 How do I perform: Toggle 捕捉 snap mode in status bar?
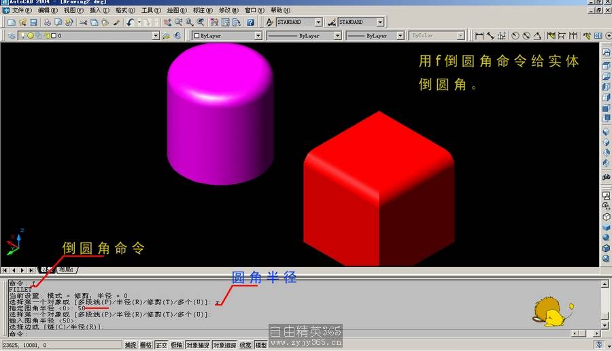click(x=130, y=346)
